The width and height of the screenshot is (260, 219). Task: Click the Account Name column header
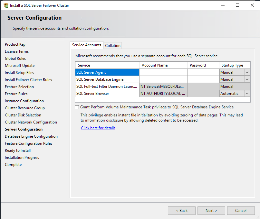point(163,65)
